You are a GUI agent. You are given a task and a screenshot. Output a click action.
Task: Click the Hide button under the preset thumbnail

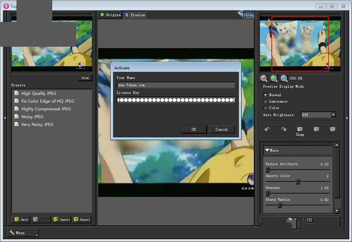coord(85,78)
